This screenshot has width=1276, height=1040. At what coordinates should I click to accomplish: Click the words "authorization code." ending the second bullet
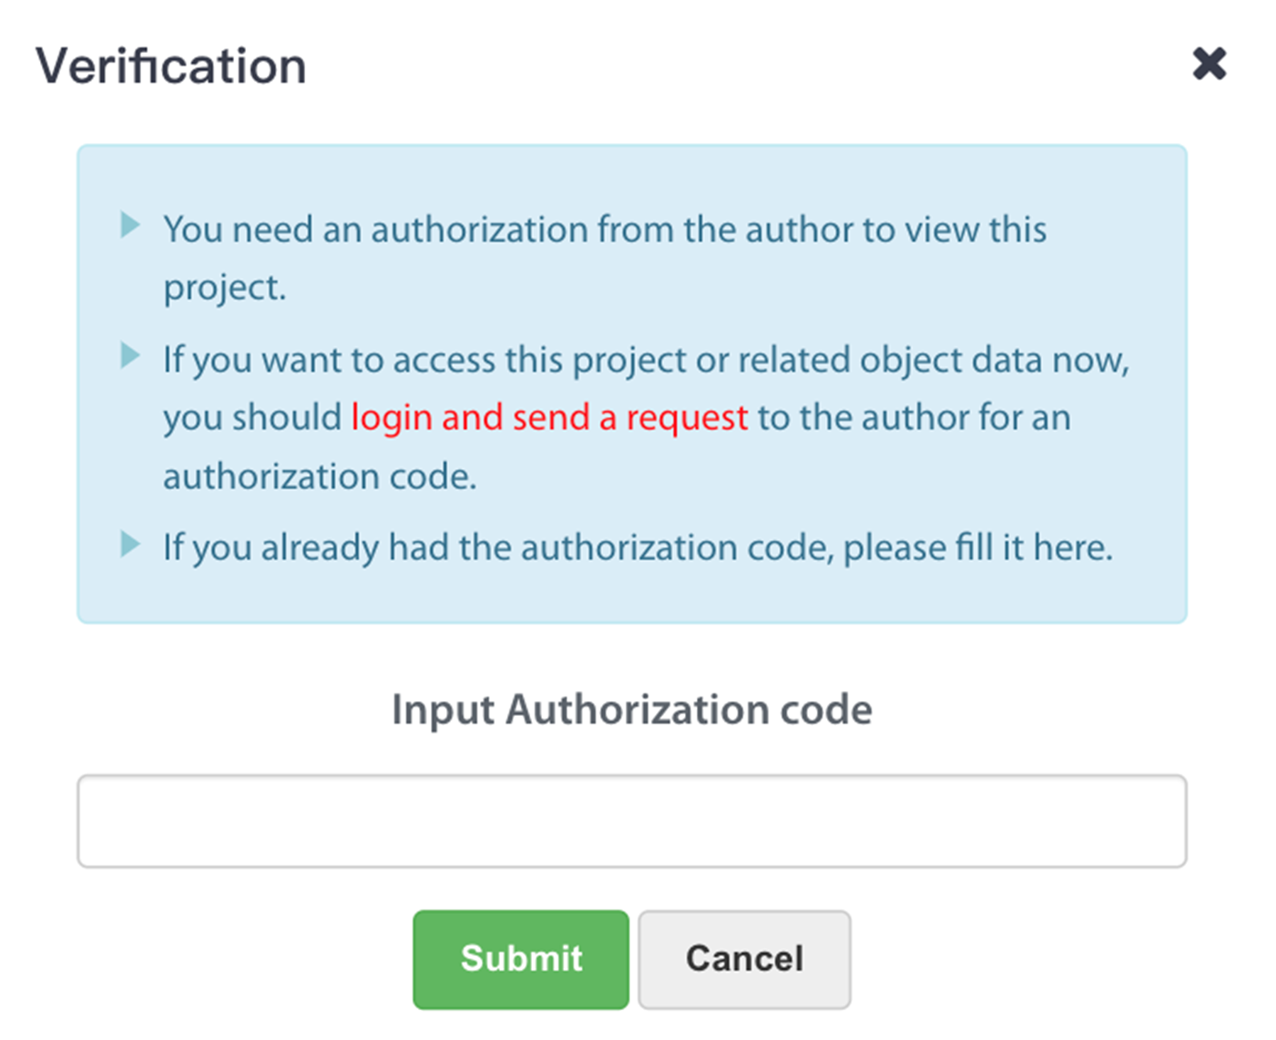tap(320, 476)
